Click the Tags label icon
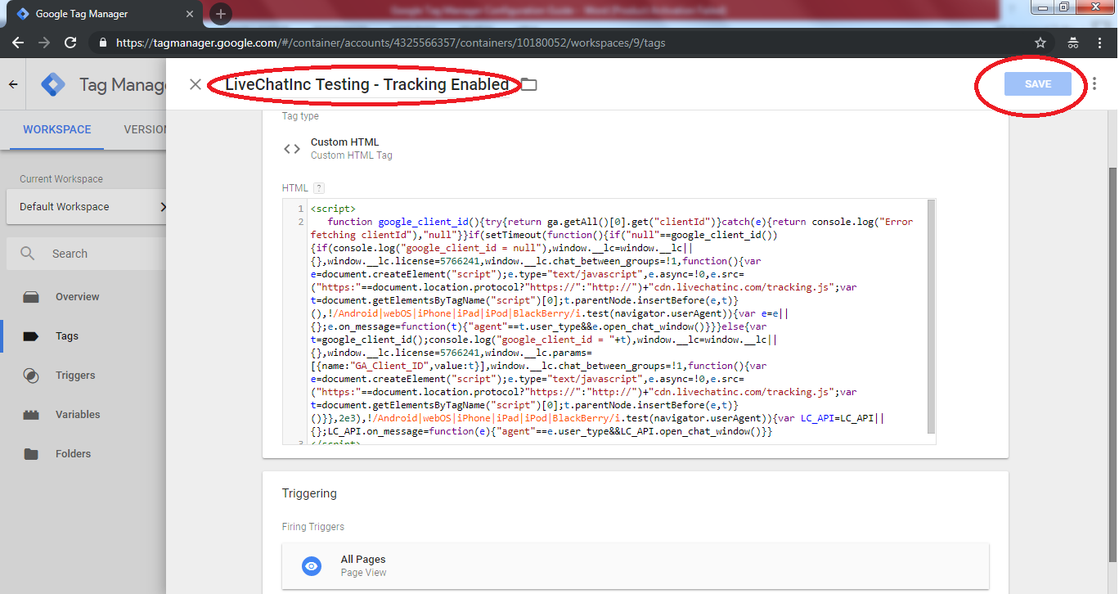 [31, 336]
